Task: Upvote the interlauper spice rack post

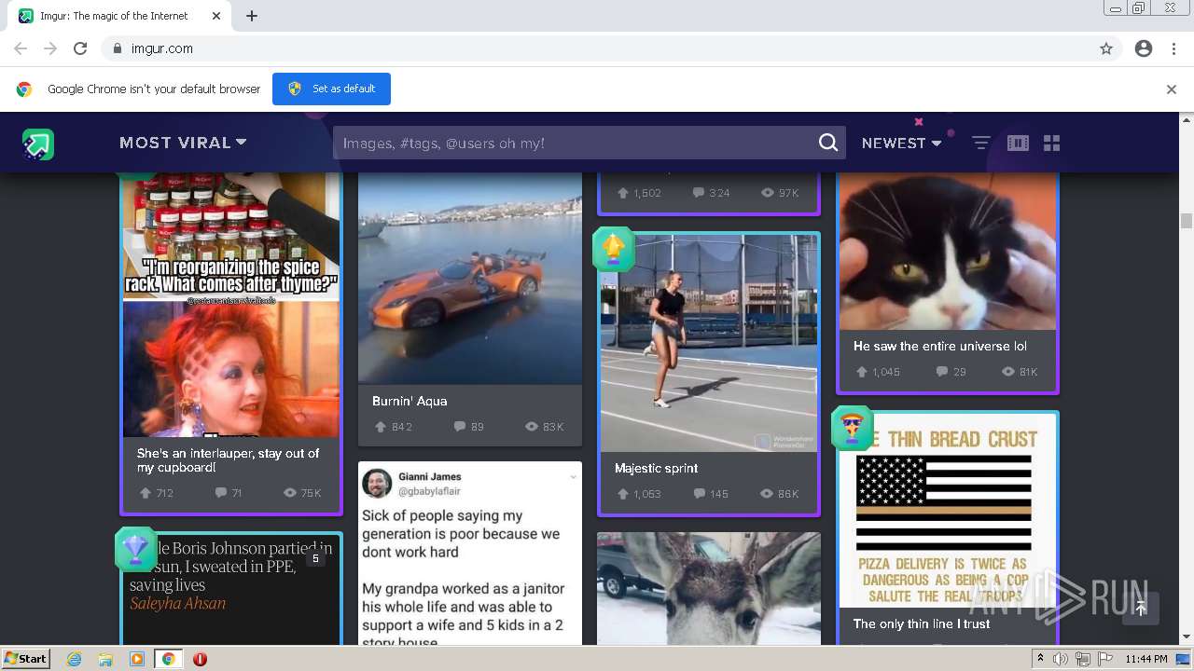Action: click(x=146, y=493)
